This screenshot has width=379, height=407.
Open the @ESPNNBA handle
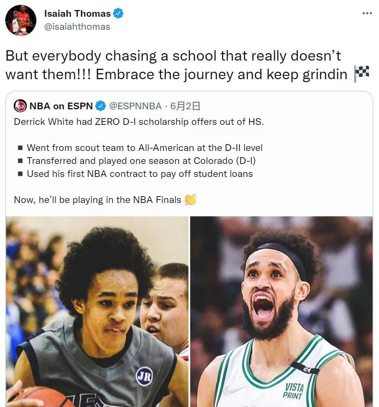(135, 106)
